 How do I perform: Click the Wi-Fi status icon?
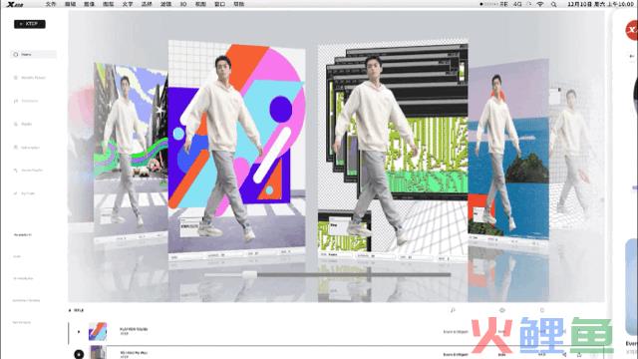[540, 4]
